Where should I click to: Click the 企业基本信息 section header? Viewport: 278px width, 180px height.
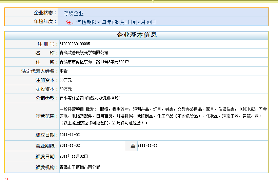(137, 35)
